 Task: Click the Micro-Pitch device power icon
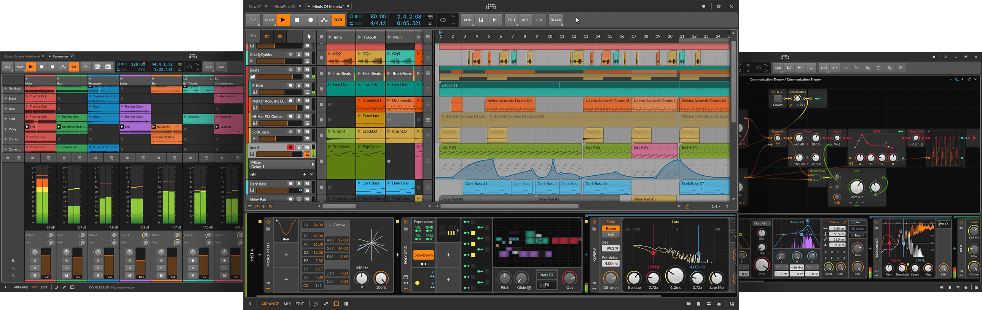[268, 222]
